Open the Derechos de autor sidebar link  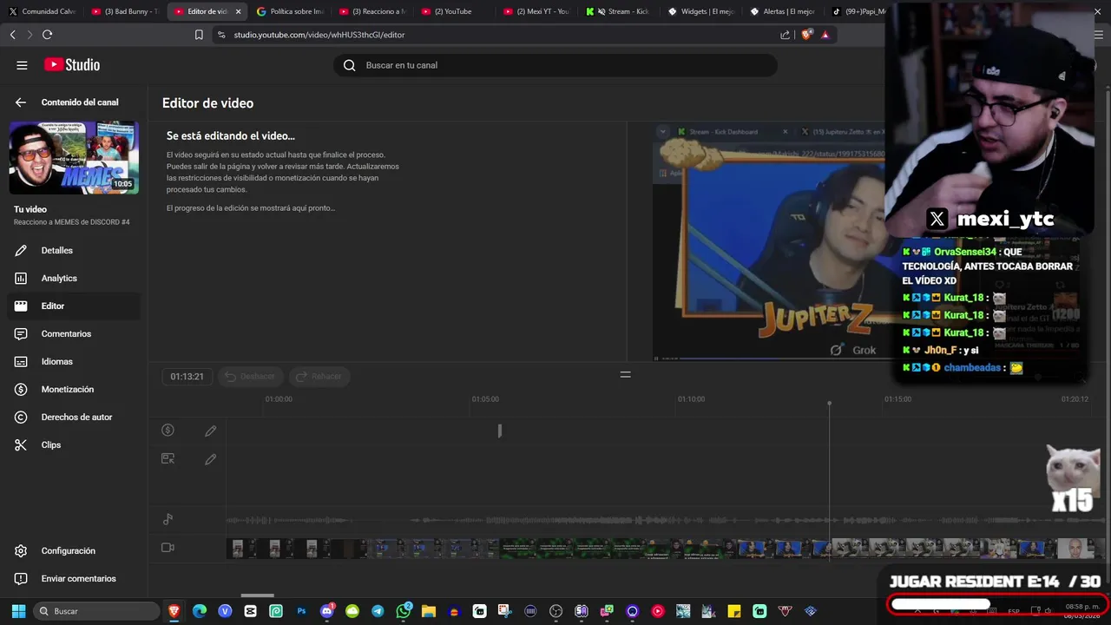pos(77,417)
